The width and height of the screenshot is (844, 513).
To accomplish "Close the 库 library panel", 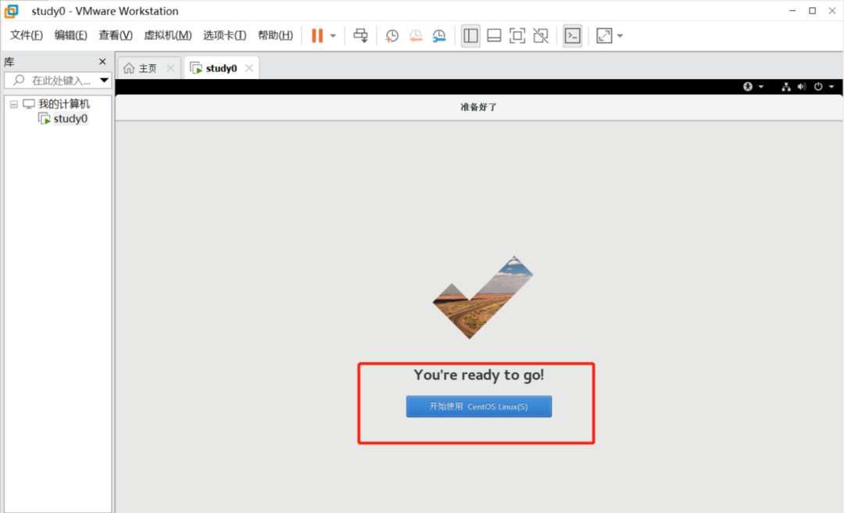I will coord(102,62).
